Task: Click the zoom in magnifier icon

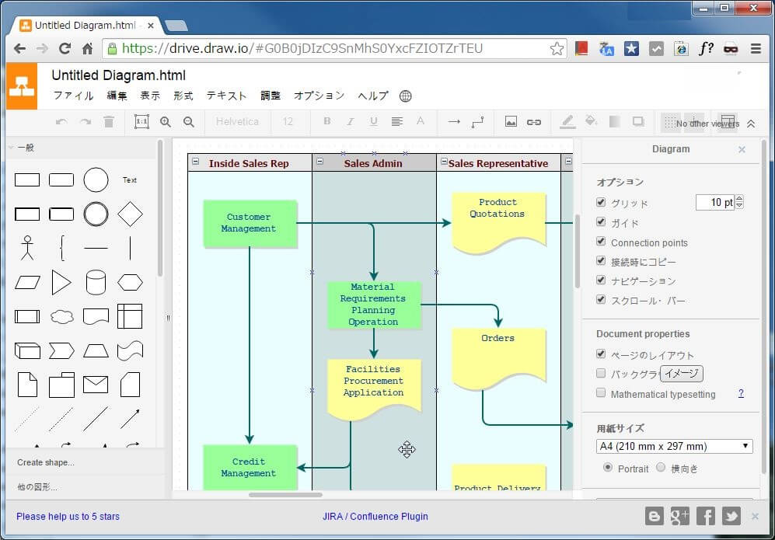Action: click(x=165, y=122)
